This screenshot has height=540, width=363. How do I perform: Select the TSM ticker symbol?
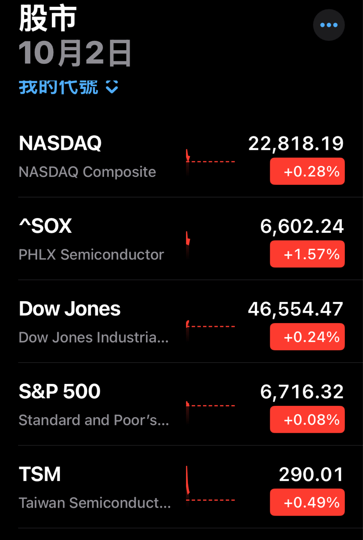point(40,474)
